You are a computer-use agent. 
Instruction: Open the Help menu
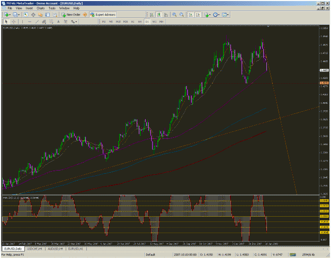(76, 8)
